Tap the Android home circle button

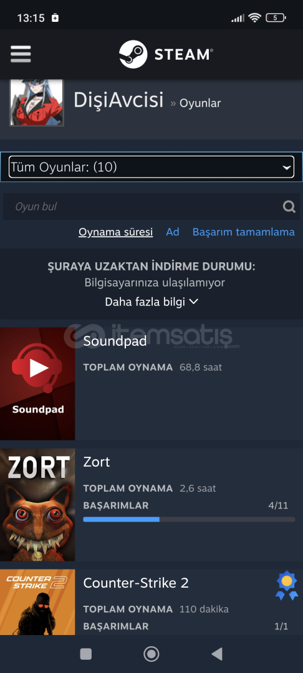click(x=151, y=654)
